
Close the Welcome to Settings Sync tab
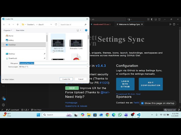[x=142, y=24]
